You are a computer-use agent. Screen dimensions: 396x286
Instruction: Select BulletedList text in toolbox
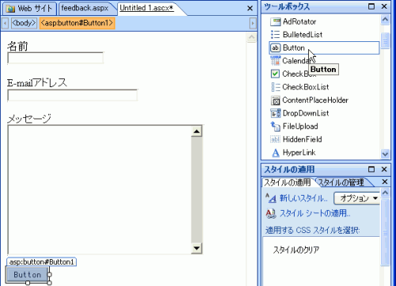point(303,35)
